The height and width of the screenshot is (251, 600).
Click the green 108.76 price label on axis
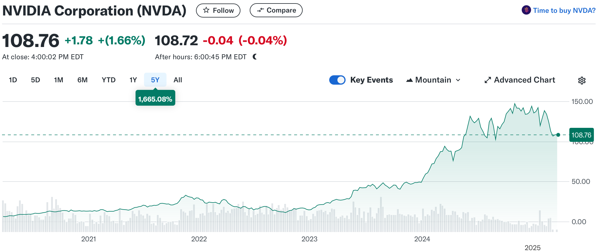pos(581,135)
